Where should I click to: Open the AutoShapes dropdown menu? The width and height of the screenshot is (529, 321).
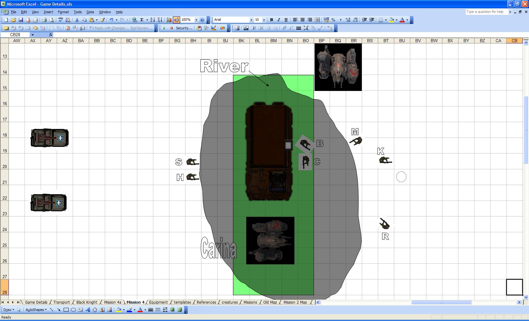point(36,310)
